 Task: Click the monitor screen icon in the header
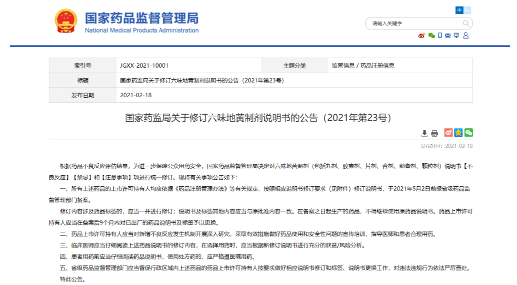(x=456, y=36)
